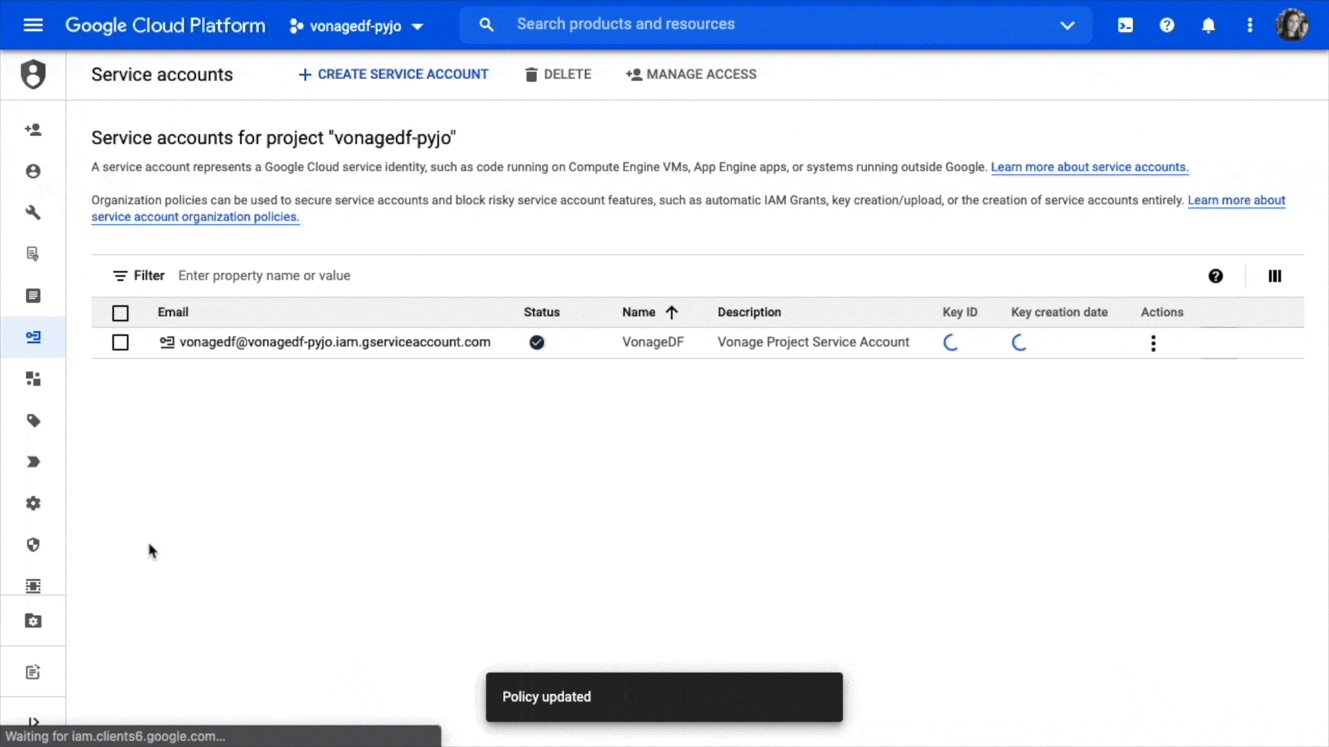
Task: Check the vonagedf service account row checkbox
Action: coord(120,342)
